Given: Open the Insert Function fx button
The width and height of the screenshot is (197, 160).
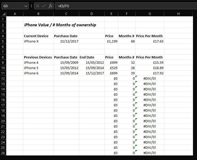Looking at the screenshot, I should point(50,6).
